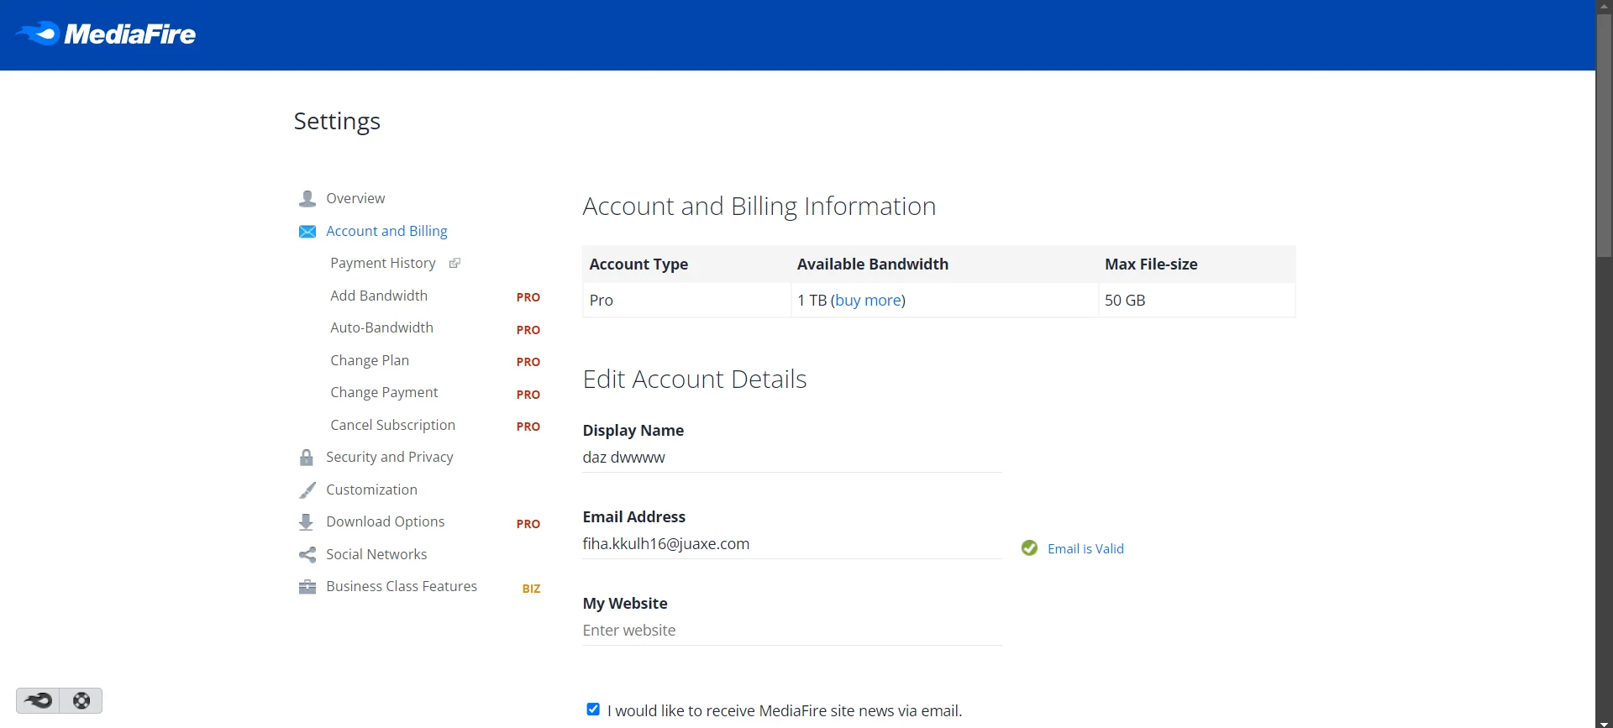The width and height of the screenshot is (1613, 728).
Task: Click the page's vertical scrollbar
Action: 1604,364
